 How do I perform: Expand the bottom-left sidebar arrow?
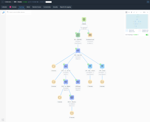(x=3, y=120)
